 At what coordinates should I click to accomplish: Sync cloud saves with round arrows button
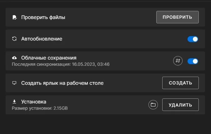click(x=178, y=61)
